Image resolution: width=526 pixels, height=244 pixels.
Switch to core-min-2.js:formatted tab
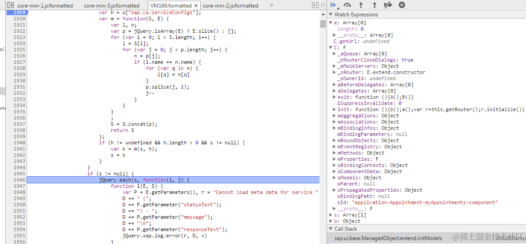click(230, 6)
